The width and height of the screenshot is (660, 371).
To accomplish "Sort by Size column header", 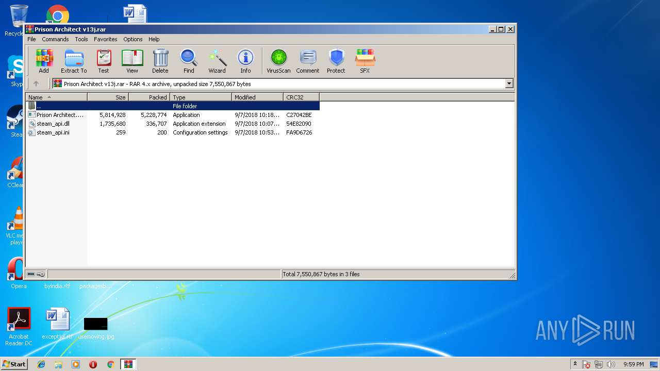I will pyautogui.click(x=108, y=97).
